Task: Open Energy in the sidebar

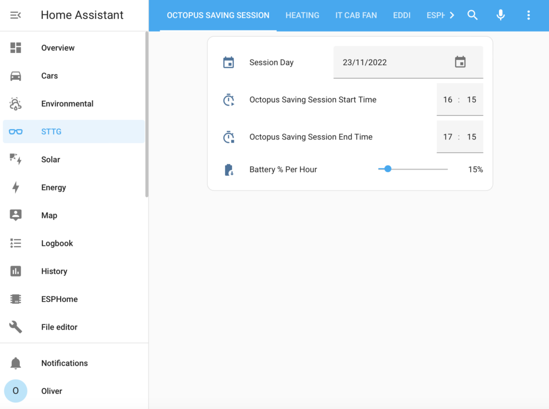Action: [73, 187]
